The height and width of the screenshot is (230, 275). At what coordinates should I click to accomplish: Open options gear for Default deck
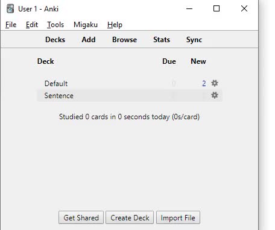pos(215,83)
